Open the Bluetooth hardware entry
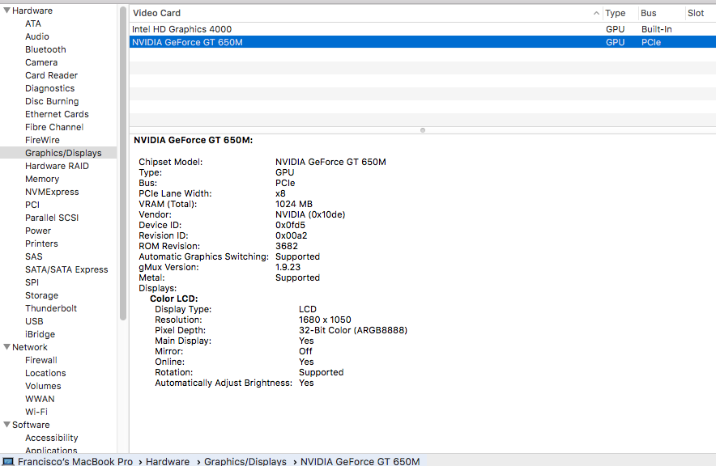 (45, 49)
